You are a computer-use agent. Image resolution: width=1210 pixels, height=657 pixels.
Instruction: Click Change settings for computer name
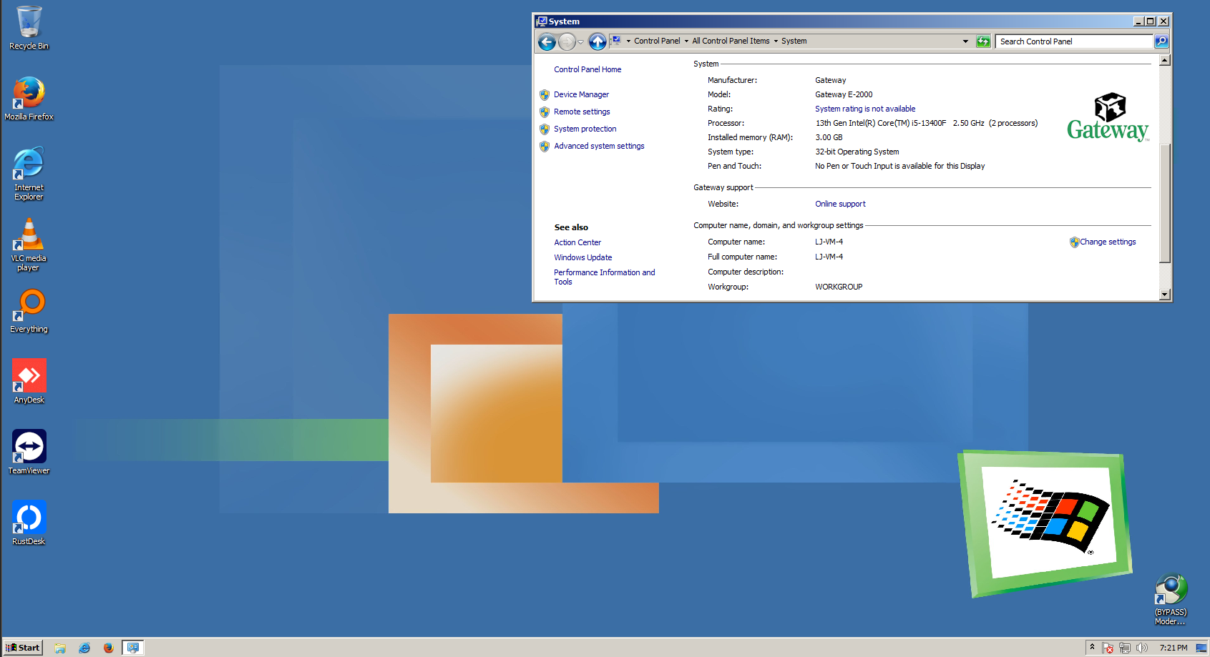point(1108,242)
